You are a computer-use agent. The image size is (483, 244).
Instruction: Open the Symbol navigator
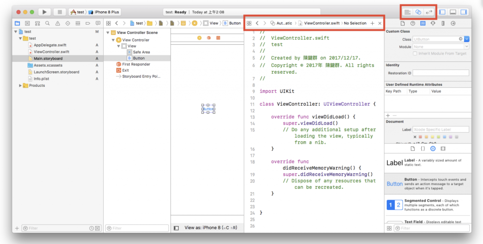[x=37, y=23]
